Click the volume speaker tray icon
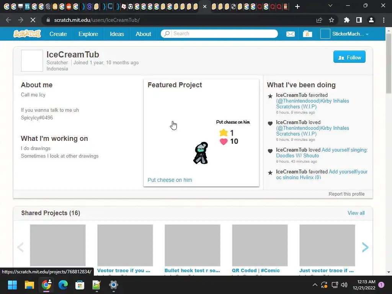The image size is (392, 294). (x=344, y=285)
